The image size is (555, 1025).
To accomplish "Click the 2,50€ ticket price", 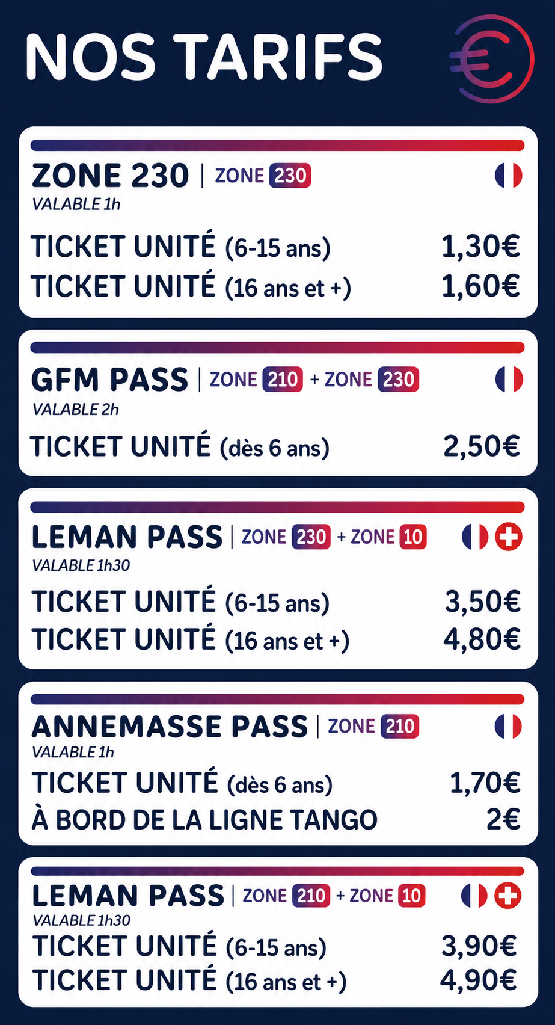I will tap(482, 446).
